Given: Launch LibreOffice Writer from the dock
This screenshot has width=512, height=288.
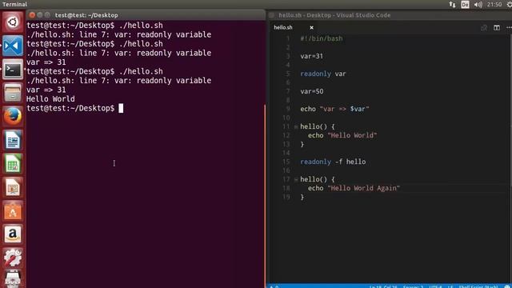Looking at the screenshot, I should coord(13,140).
